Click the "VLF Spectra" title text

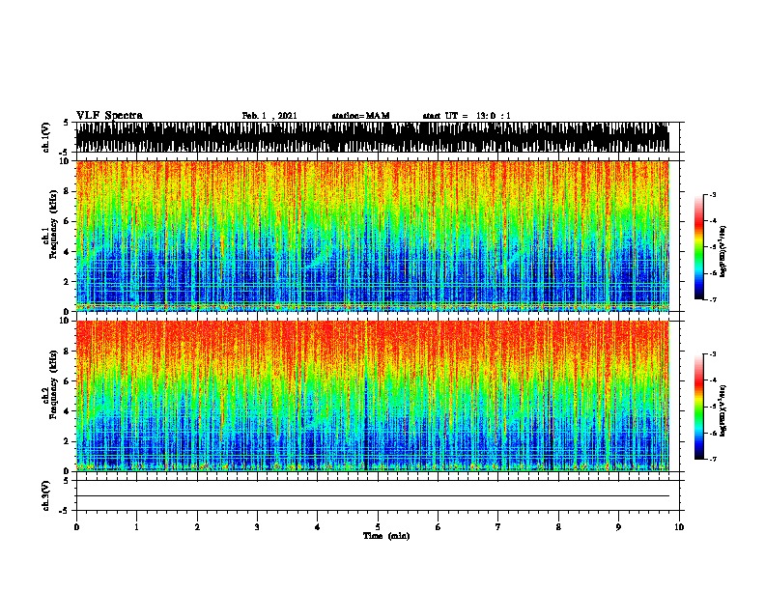109,116
